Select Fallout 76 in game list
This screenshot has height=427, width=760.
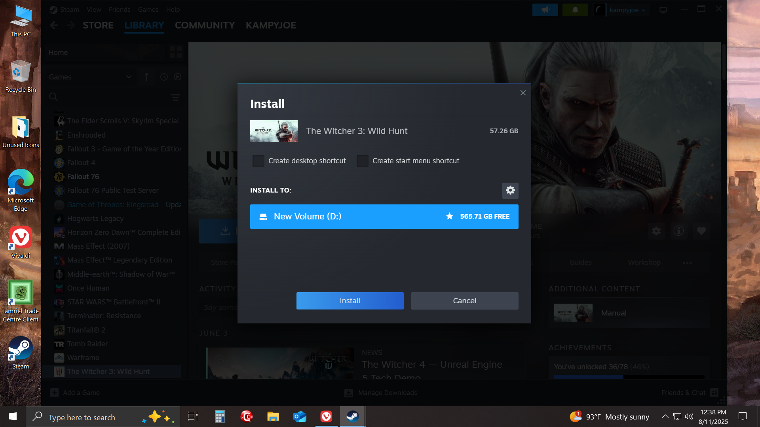click(x=83, y=177)
